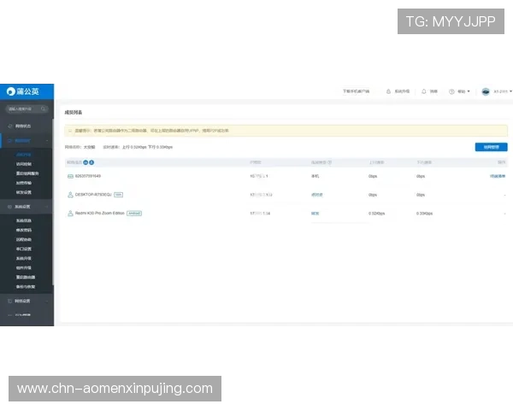
Task: Click the router icon beside 826357591649
Action: pyautogui.click(x=70, y=176)
